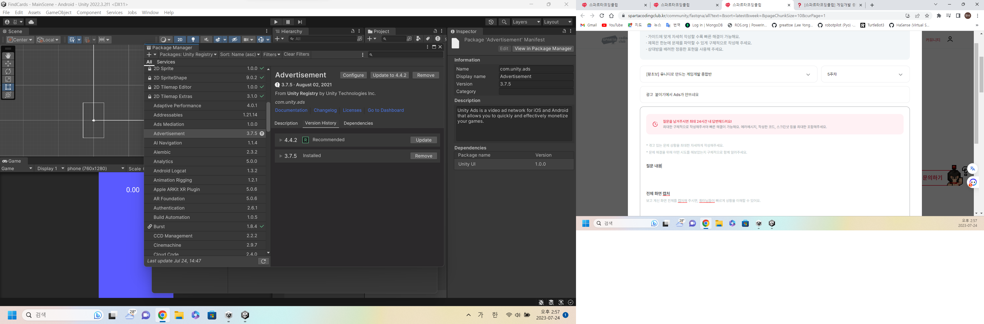
Task: Open Chrome home page button
Action: [611, 16]
